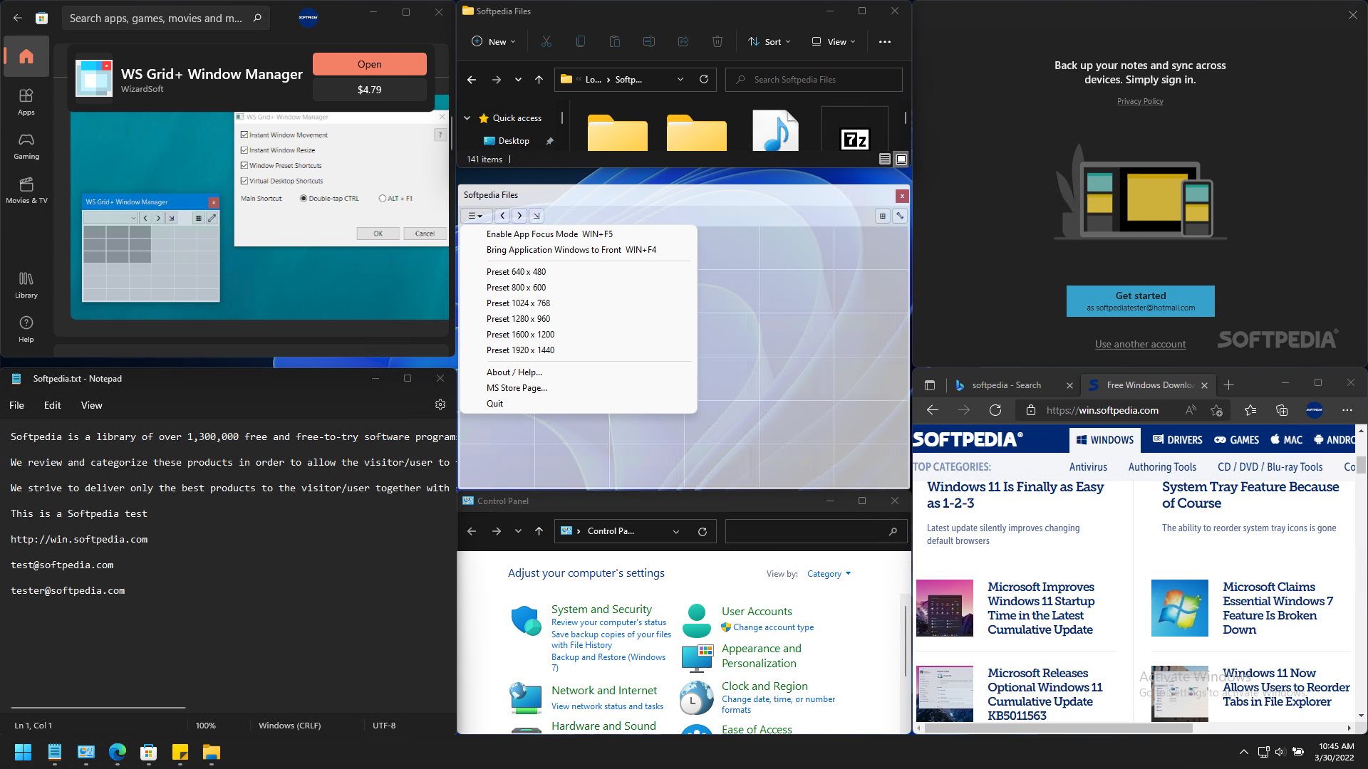
Task: Click the Paste icon in Softpedia Files toolbar
Action: point(615,42)
